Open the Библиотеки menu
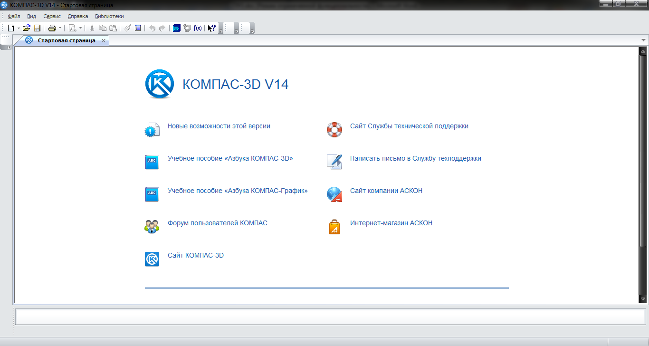Image resolution: width=649 pixels, height=346 pixels. point(109,16)
